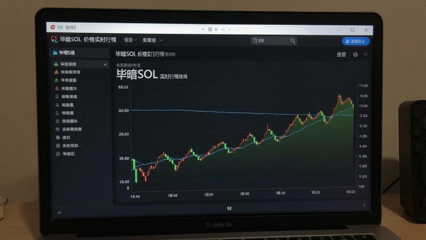Open the small chevron dropdown in the title bar center
426x240 pixels.
[230, 30]
